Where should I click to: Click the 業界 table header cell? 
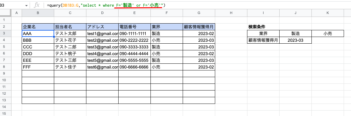[167, 27]
